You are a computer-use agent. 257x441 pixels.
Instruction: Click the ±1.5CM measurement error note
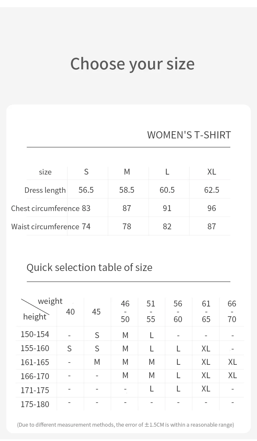point(125,425)
